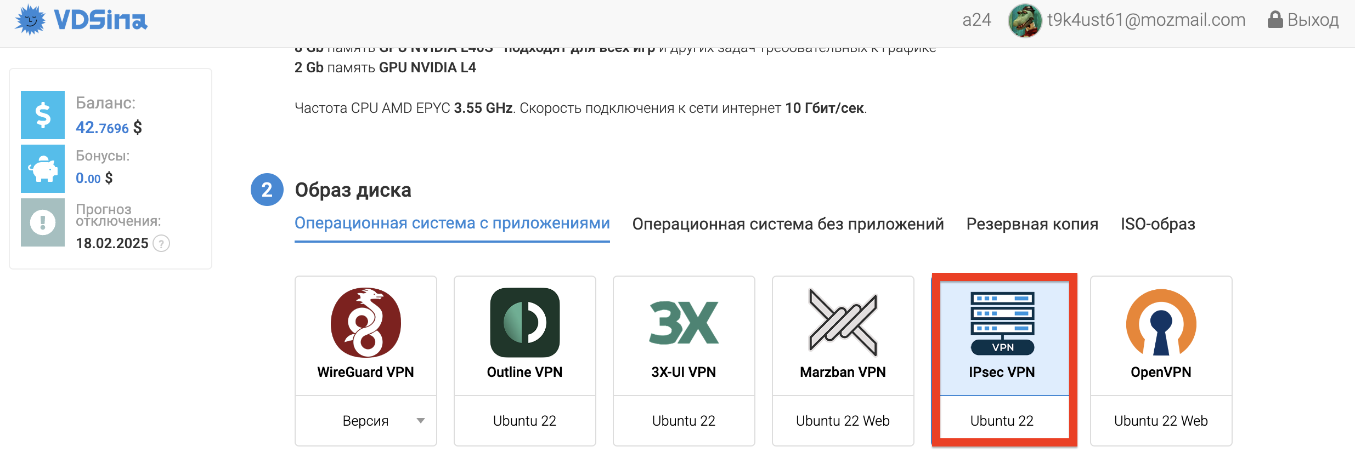
Task: Click the date 18.02.2025
Action: [x=112, y=243]
